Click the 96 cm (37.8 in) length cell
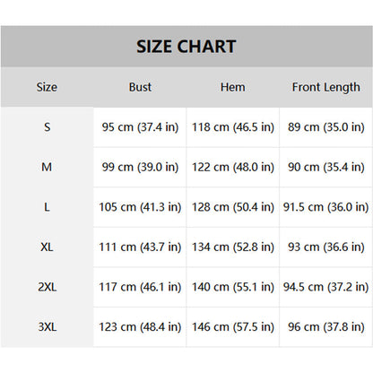Image resolution: width=373 pixels, height=373 pixels. point(326,327)
